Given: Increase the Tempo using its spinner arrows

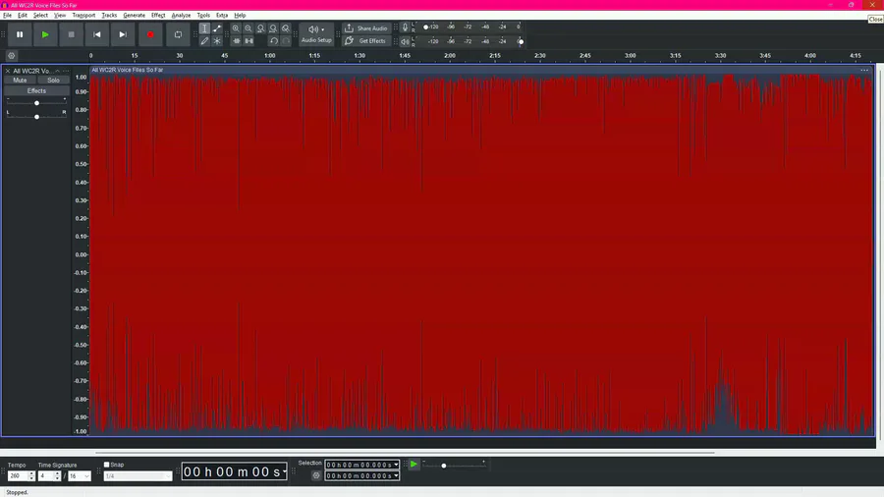Looking at the screenshot, I should click(x=31, y=473).
